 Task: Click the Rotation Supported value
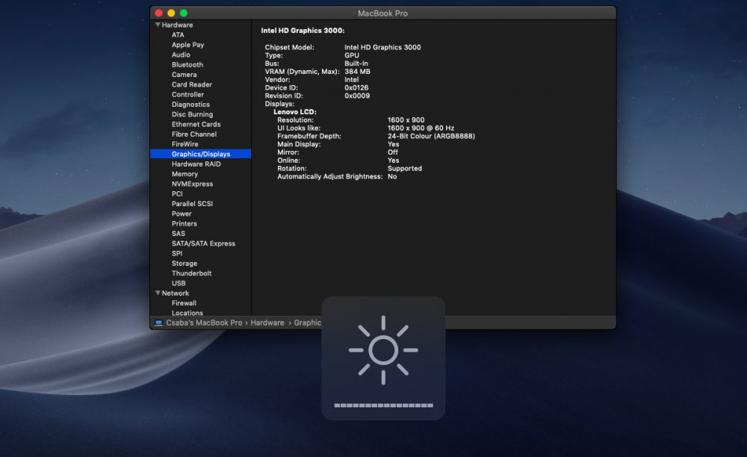coord(404,169)
